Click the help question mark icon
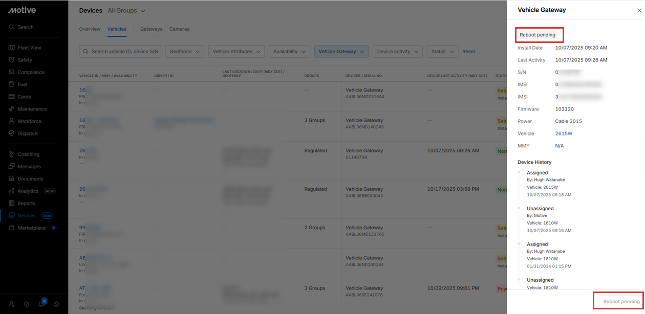Image resolution: width=645 pixels, height=314 pixels. coord(27,304)
